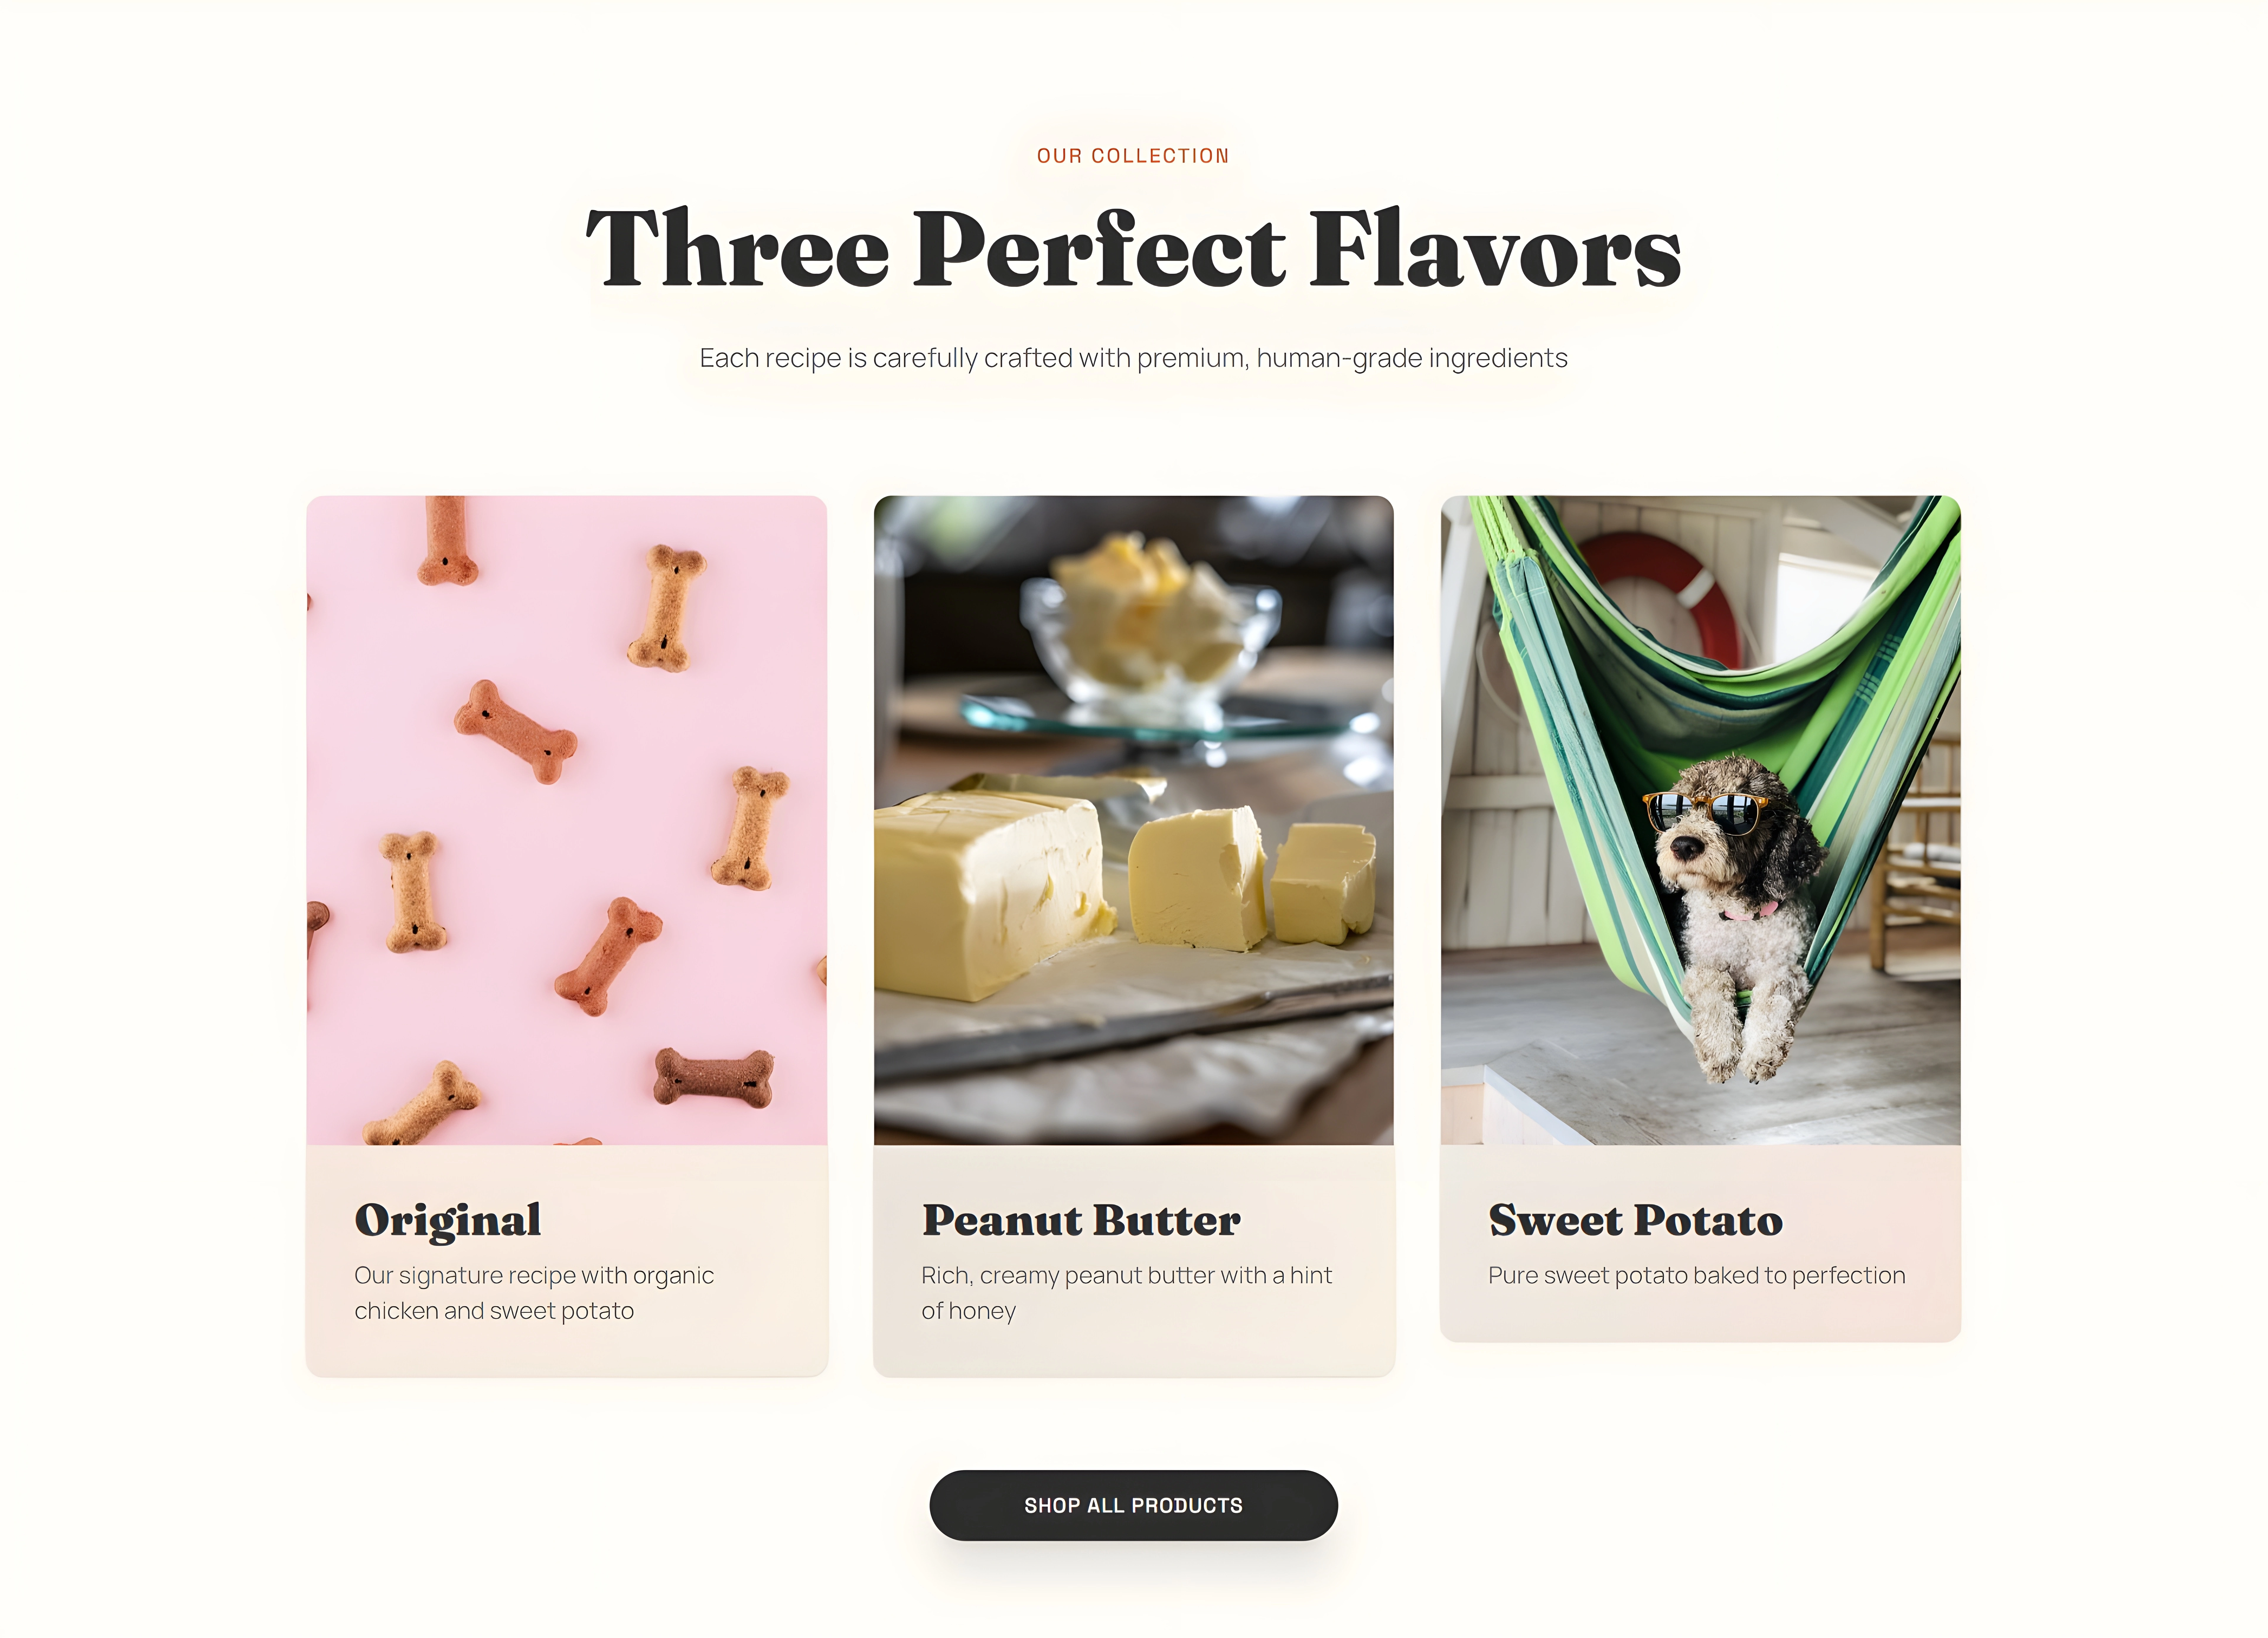Click the premium human-grade ingredients subtitle
The height and width of the screenshot is (1638, 2268).
pos(1133,358)
